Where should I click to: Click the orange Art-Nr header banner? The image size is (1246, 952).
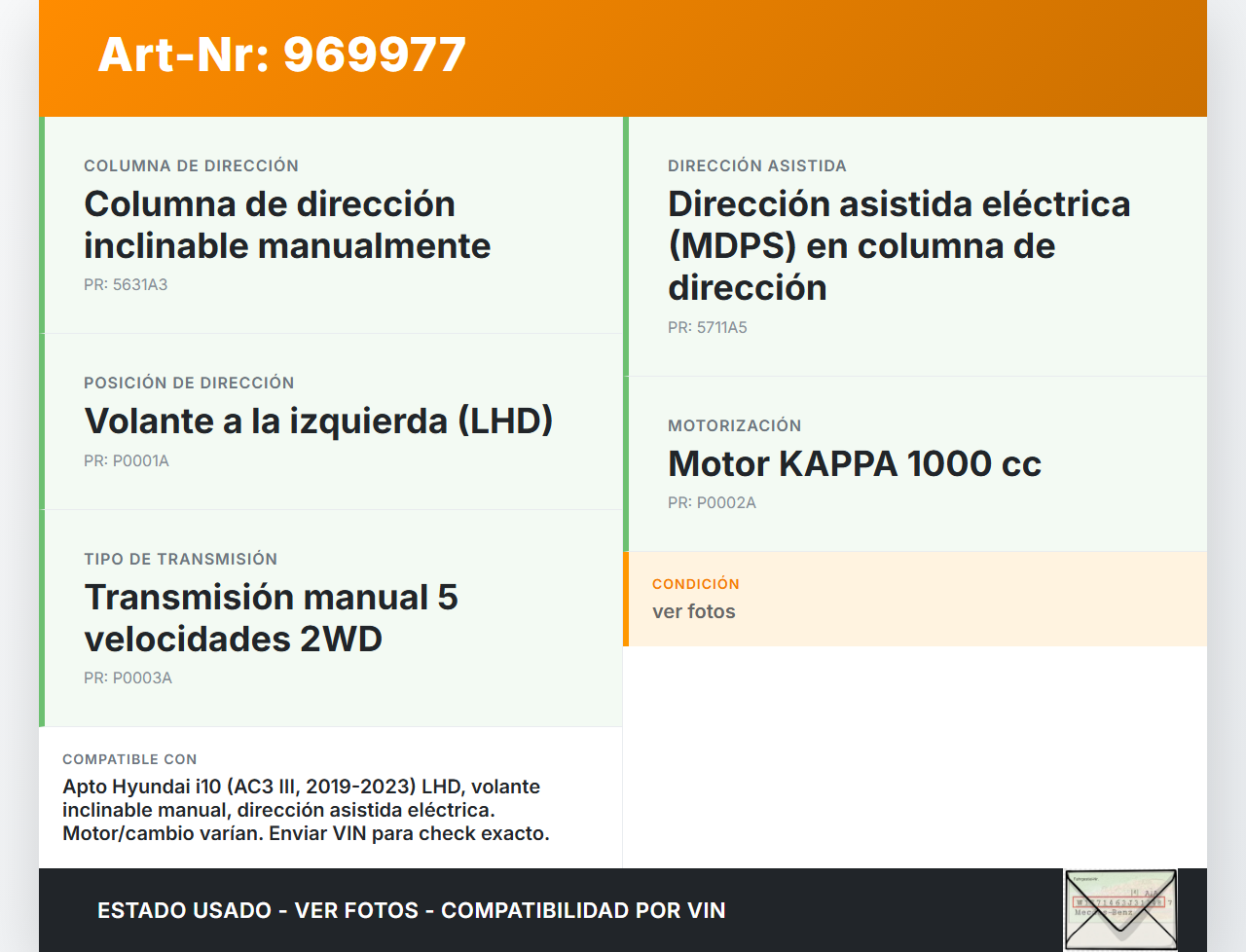(623, 54)
